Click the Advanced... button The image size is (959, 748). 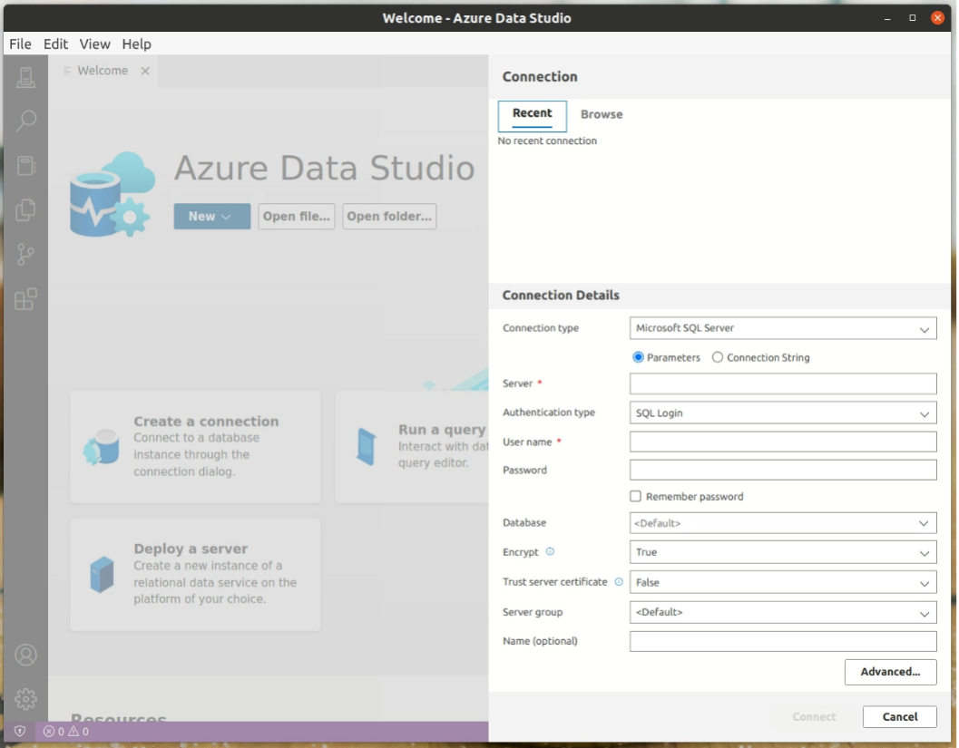pyautogui.click(x=890, y=672)
